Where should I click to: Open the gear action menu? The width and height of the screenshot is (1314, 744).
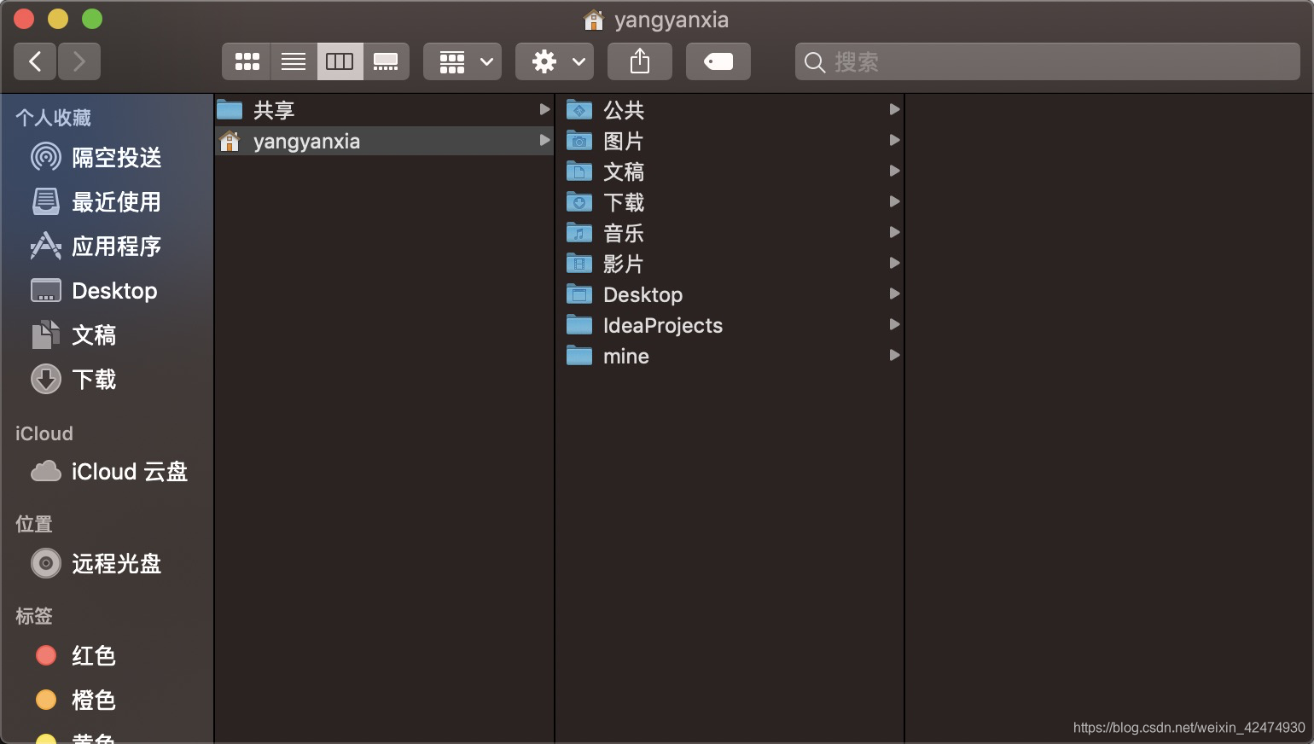tap(555, 61)
